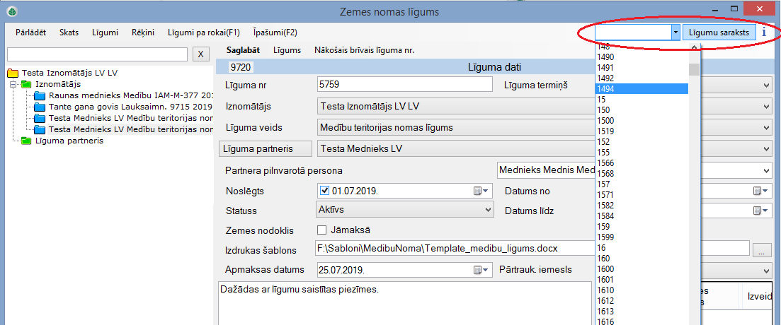The image size is (781, 325).
Task: Click the scroll-up arrow of dropdown list
Action: (x=694, y=48)
